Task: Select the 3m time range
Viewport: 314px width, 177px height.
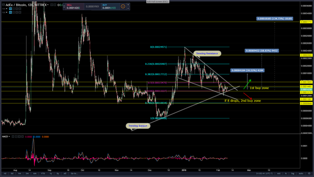Action: [x=27, y=174]
